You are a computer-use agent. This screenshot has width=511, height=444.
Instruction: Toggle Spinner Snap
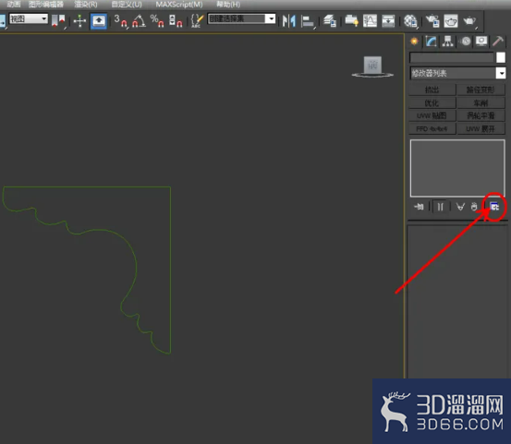176,21
